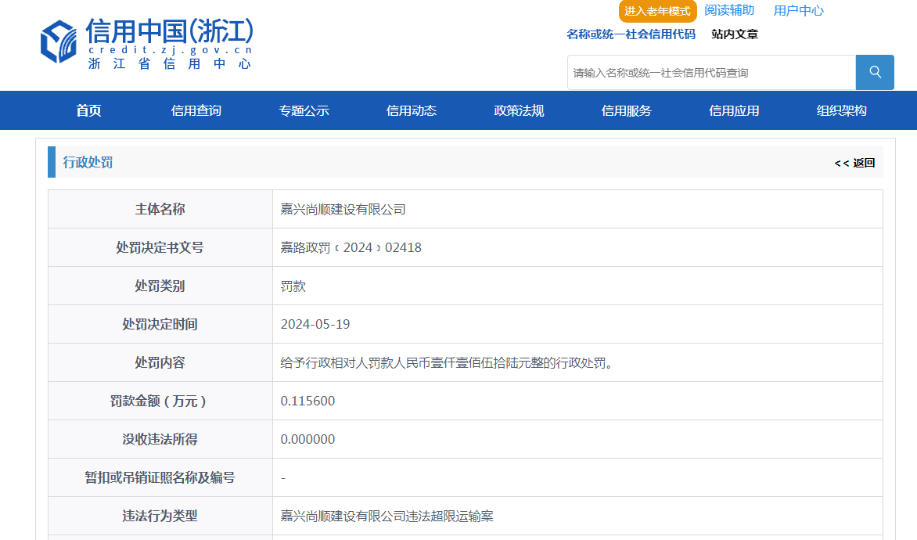Open the 政策法规 menu item
Viewport: 917px width, 540px height.
[x=519, y=111]
